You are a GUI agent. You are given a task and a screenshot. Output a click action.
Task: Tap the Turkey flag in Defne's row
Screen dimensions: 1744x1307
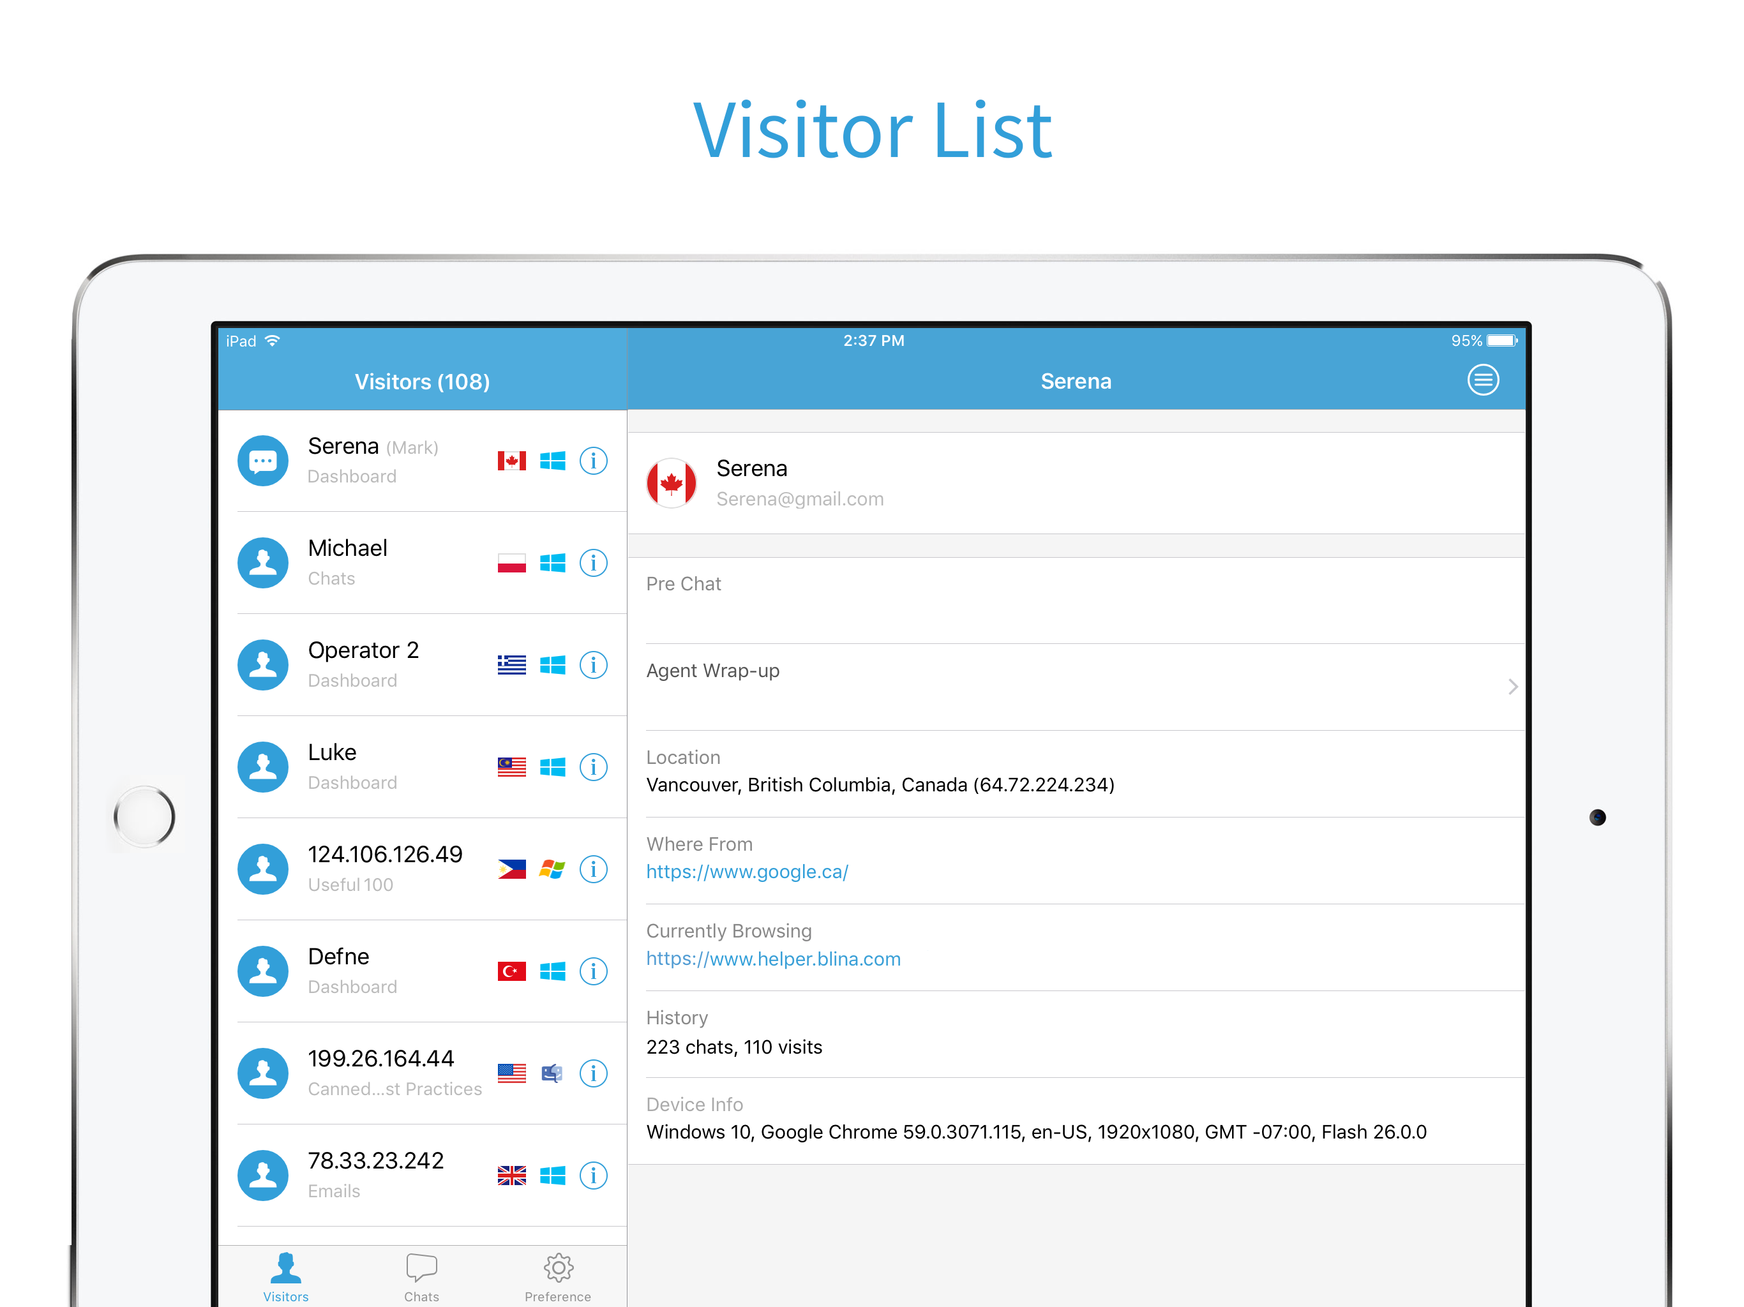pos(512,971)
